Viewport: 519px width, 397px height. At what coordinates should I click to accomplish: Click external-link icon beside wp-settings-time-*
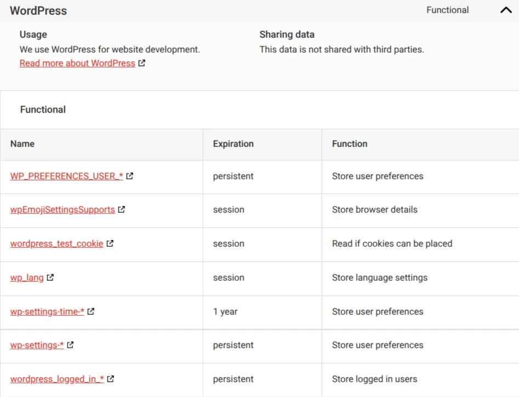(x=90, y=311)
